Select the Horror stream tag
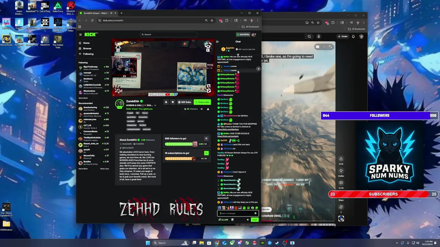440x247 pixels. (145, 113)
